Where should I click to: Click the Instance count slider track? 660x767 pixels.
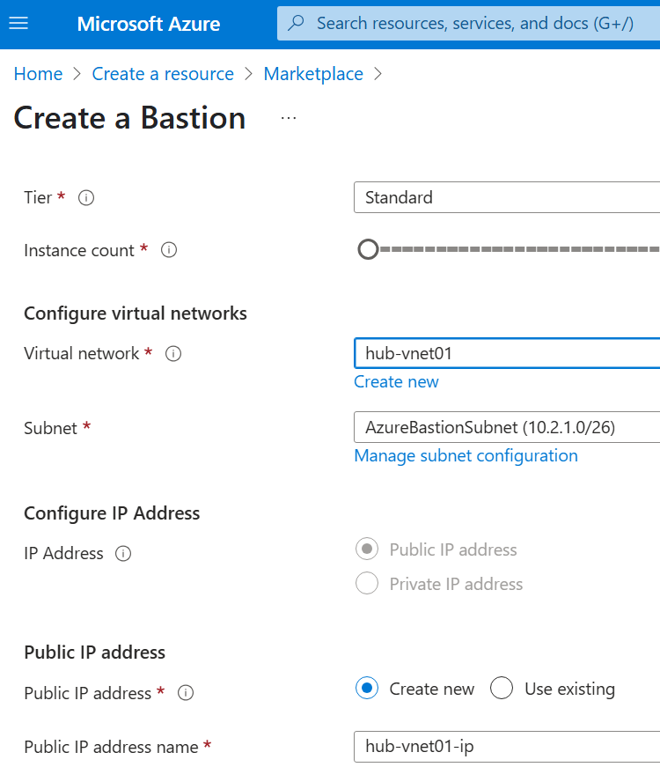click(520, 249)
